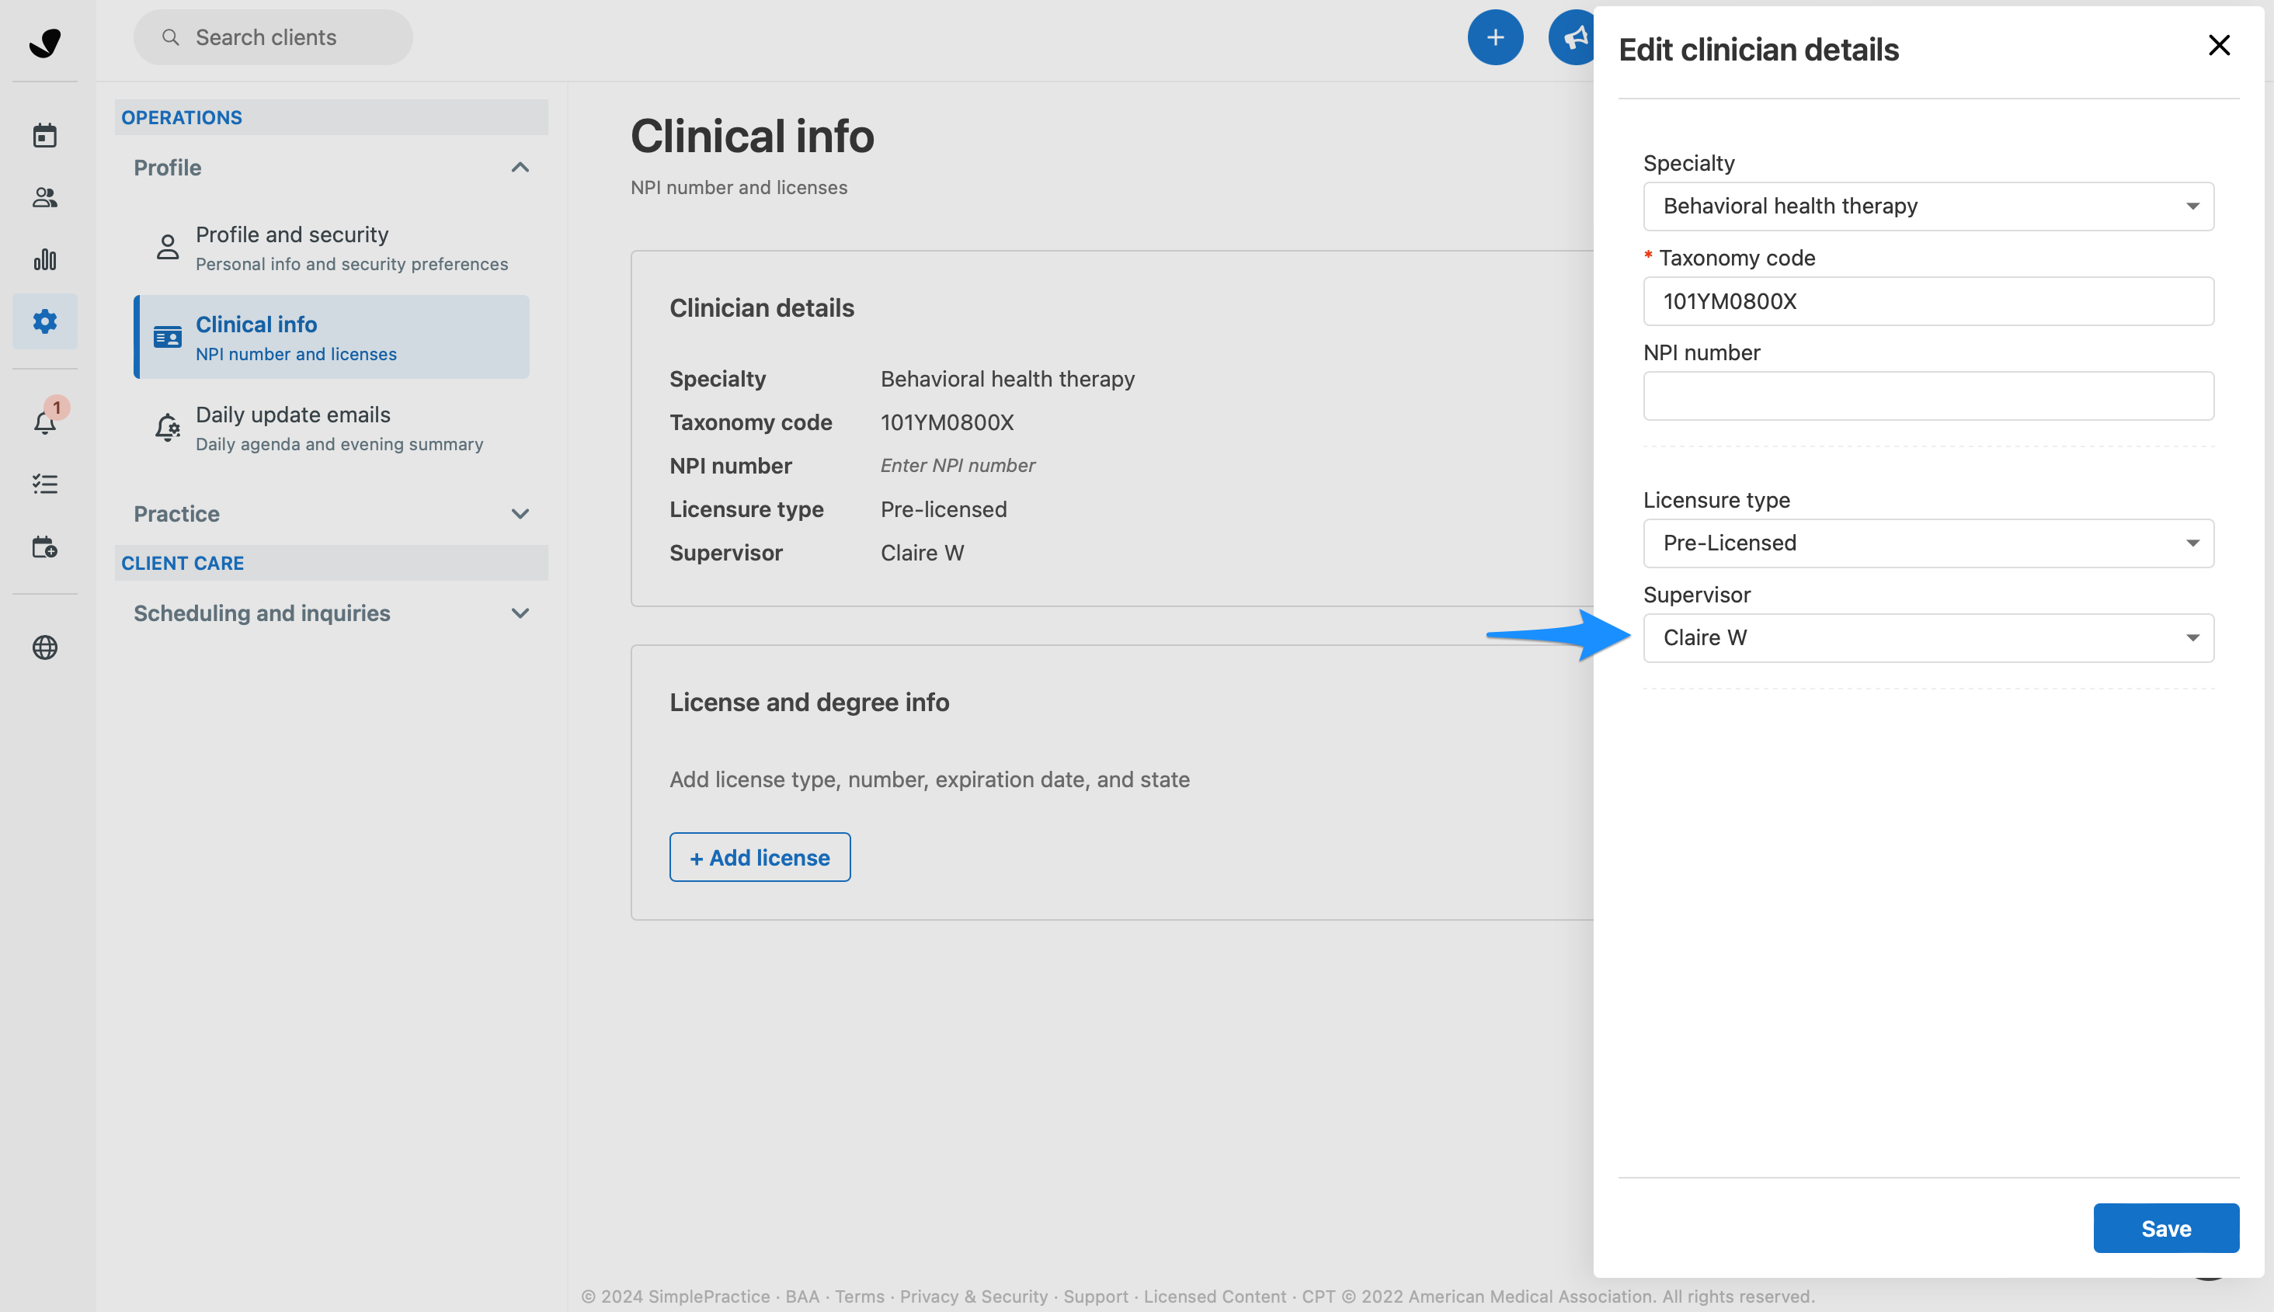This screenshot has height=1312, width=2274.
Task: Open Profile and security settings
Action: 332,247
